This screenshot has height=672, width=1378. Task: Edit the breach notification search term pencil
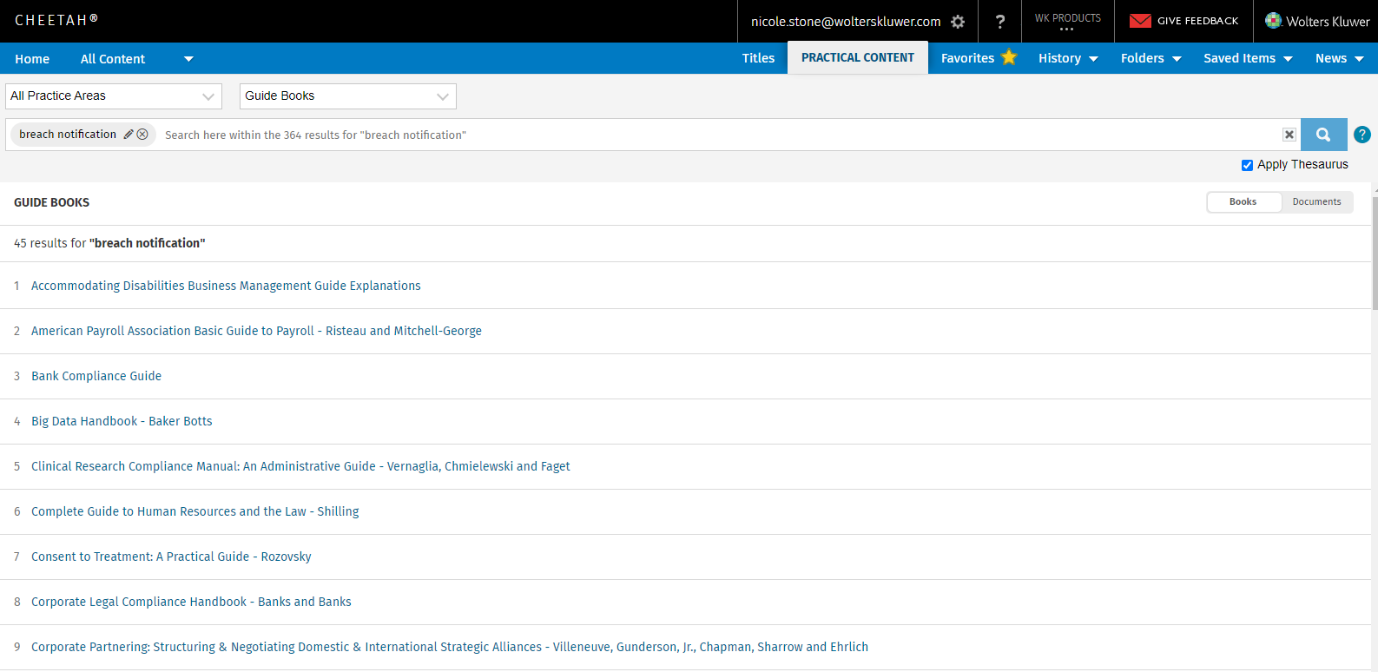tap(129, 135)
